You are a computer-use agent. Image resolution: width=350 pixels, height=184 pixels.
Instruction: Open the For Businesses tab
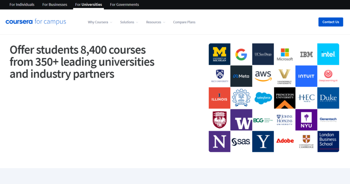click(x=55, y=4)
